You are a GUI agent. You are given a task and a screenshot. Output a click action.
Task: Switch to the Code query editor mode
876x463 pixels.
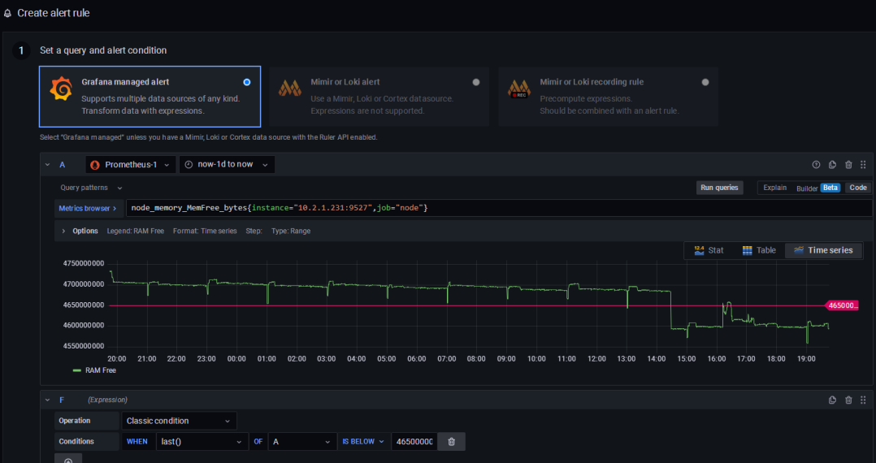pos(858,188)
